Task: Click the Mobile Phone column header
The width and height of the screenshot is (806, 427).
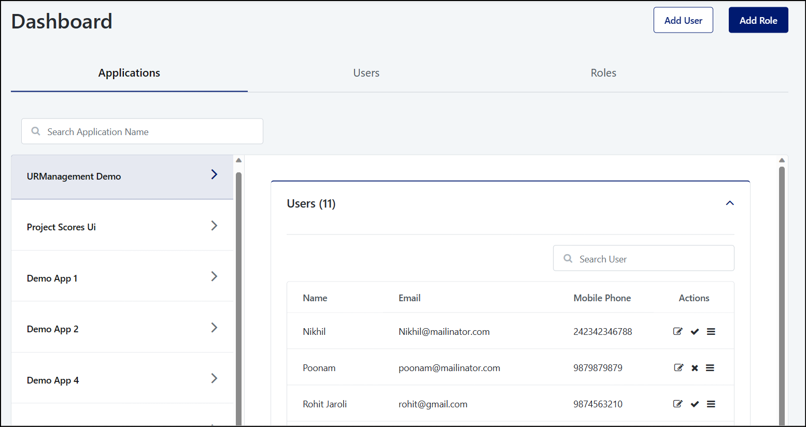Action: tap(602, 298)
